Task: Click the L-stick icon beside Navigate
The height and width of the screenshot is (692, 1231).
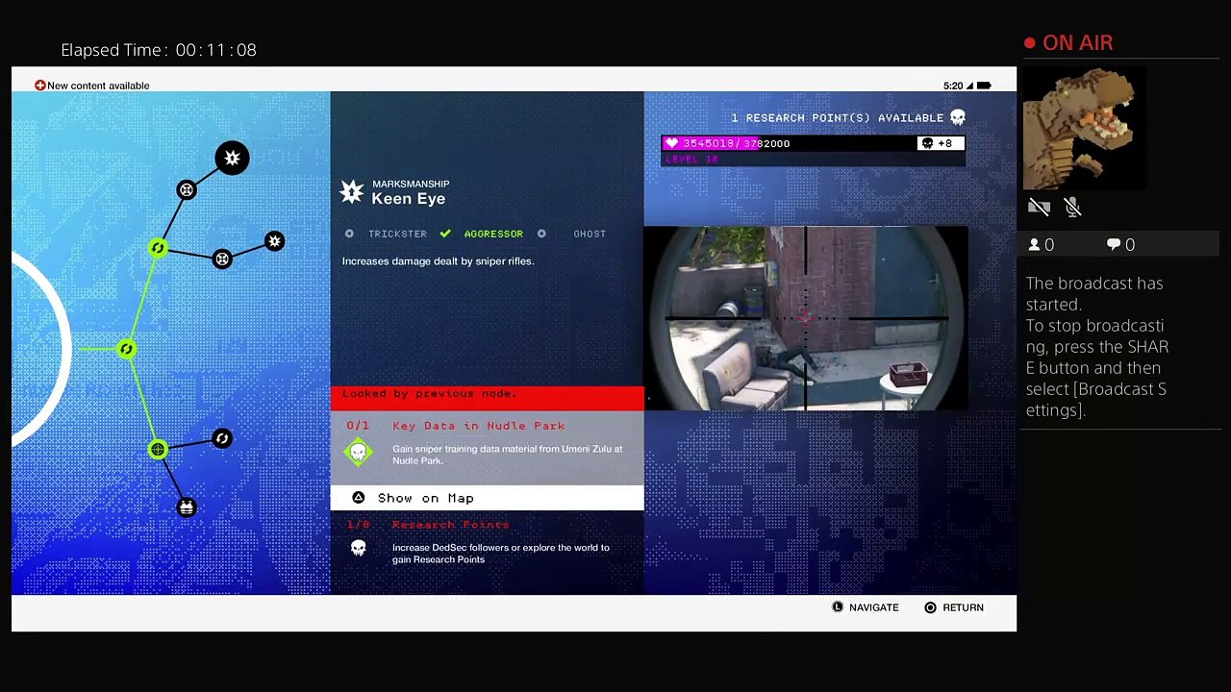Action: click(838, 607)
